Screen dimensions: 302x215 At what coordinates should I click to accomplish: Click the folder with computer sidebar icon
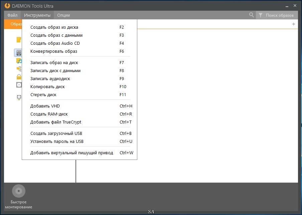click(19, 69)
